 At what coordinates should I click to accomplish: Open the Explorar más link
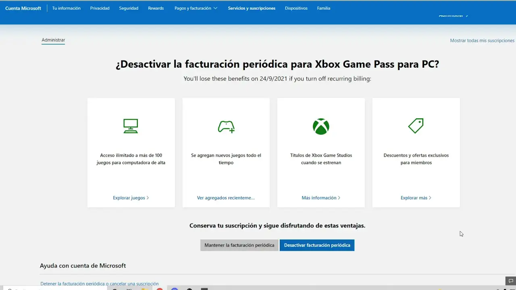click(x=416, y=198)
